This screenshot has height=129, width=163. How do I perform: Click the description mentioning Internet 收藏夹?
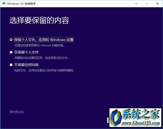tap(40, 45)
